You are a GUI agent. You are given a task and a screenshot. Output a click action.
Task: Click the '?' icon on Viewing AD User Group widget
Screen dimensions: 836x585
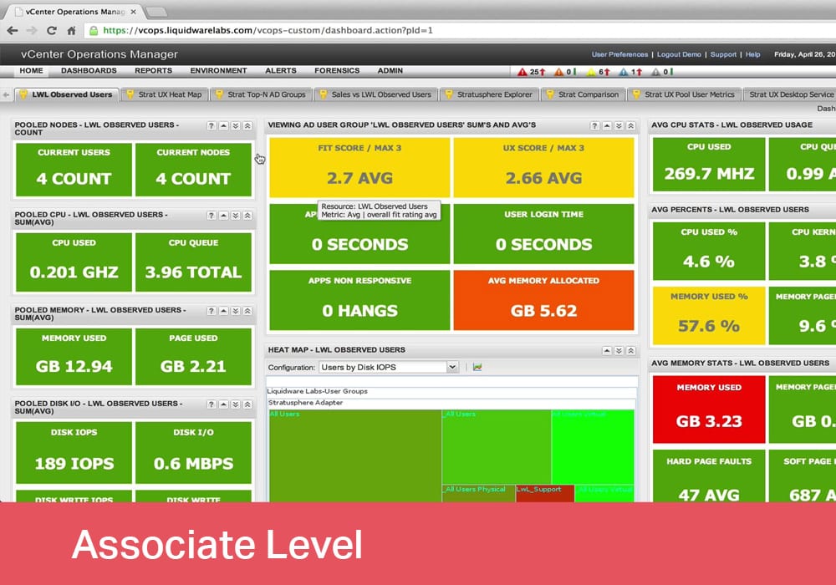pyautogui.click(x=594, y=125)
